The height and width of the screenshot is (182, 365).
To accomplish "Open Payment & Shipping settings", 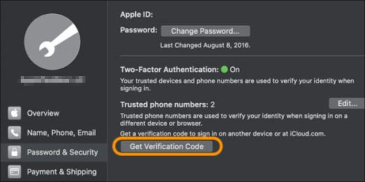I will click(61, 172).
